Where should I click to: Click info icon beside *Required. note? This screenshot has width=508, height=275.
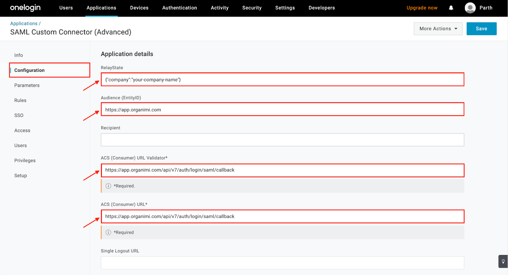point(108,186)
